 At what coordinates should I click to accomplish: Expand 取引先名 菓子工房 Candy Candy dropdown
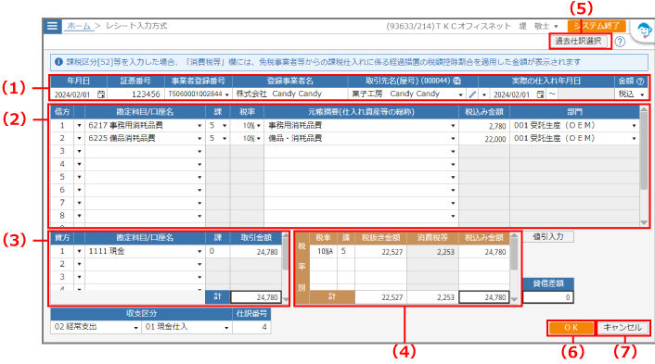(x=460, y=94)
